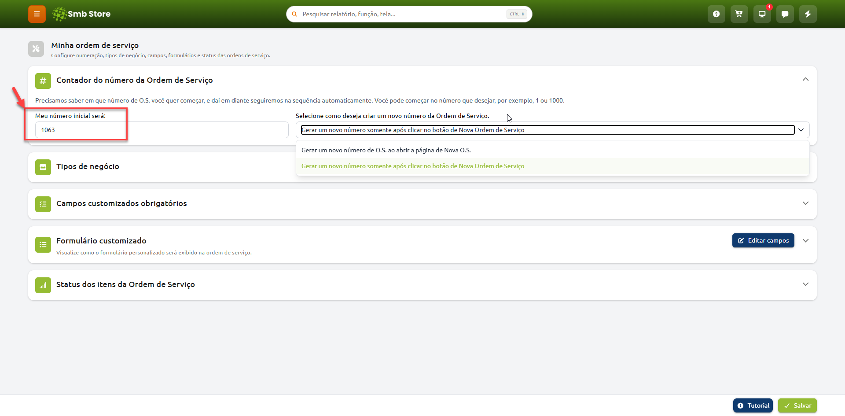Toggle the O.S. number mode dropdown arrow
Screen dimensions: 845x416
801,130
